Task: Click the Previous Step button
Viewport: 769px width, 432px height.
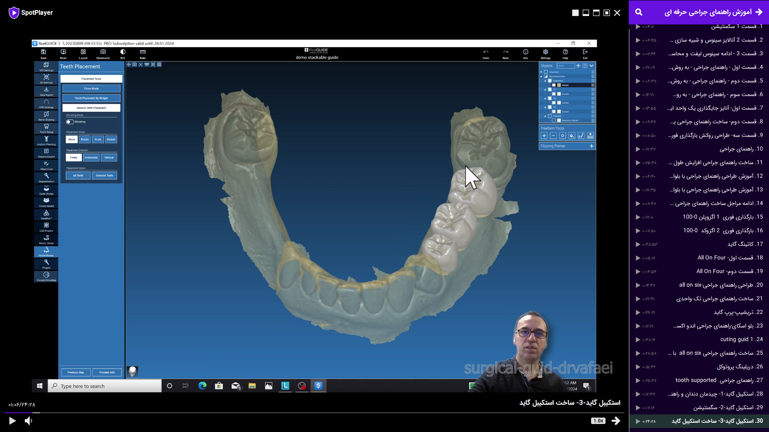Action: pyautogui.click(x=76, y=372)
